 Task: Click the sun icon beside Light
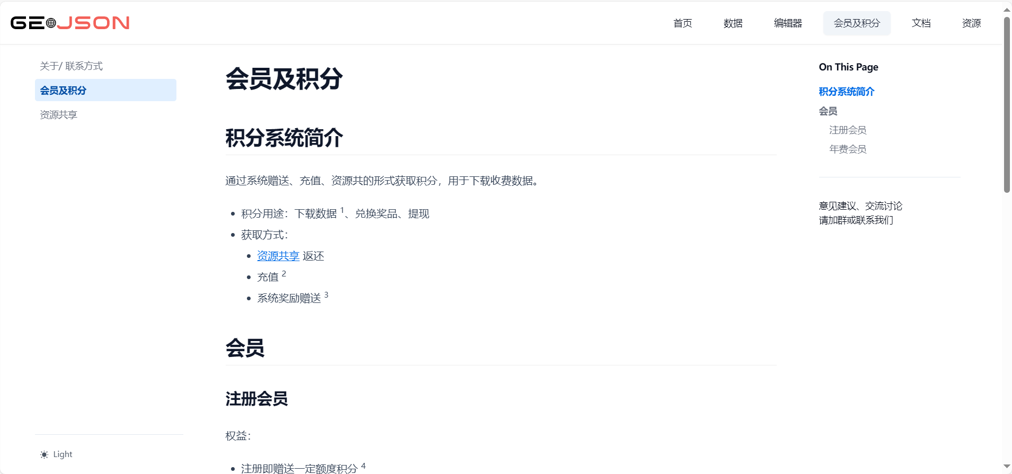coord(44,454)
